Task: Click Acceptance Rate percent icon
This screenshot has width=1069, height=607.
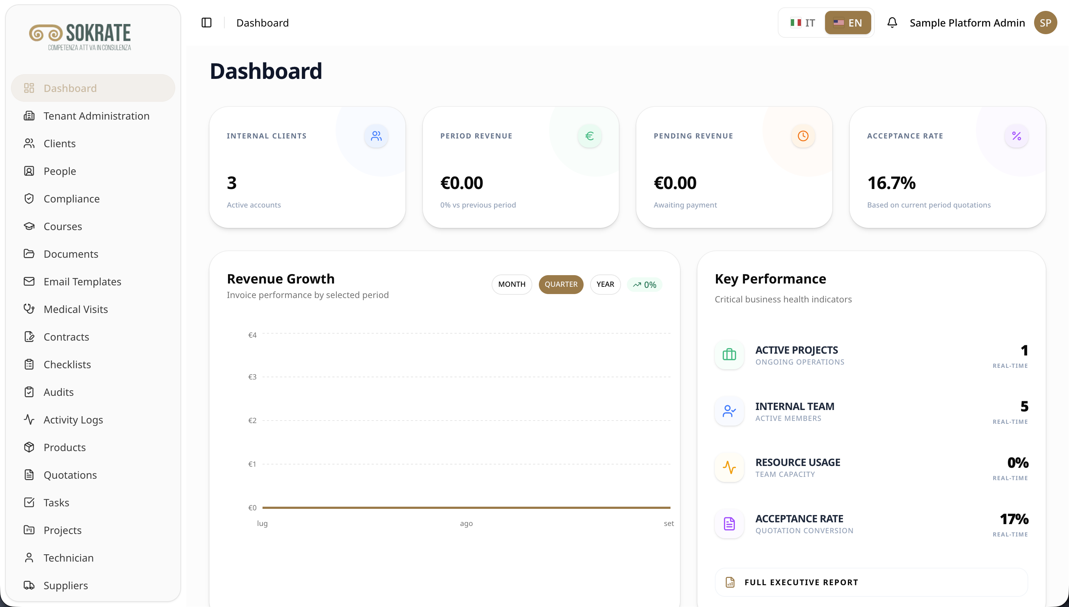Action: [1017, 136]
